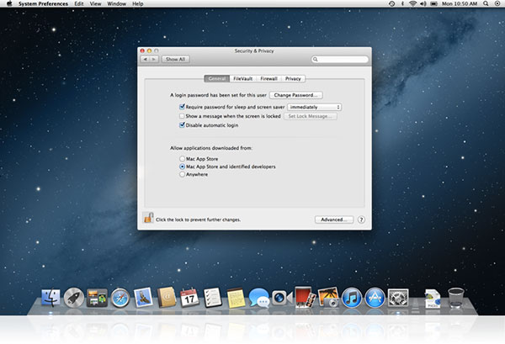Screen dimensions: 505x344
Task: Open Mail app with eagle stamp icon
Action: pyautogui.click(x=143, y=297)
